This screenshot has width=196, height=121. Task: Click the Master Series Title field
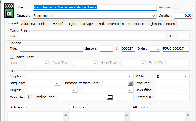93,36
